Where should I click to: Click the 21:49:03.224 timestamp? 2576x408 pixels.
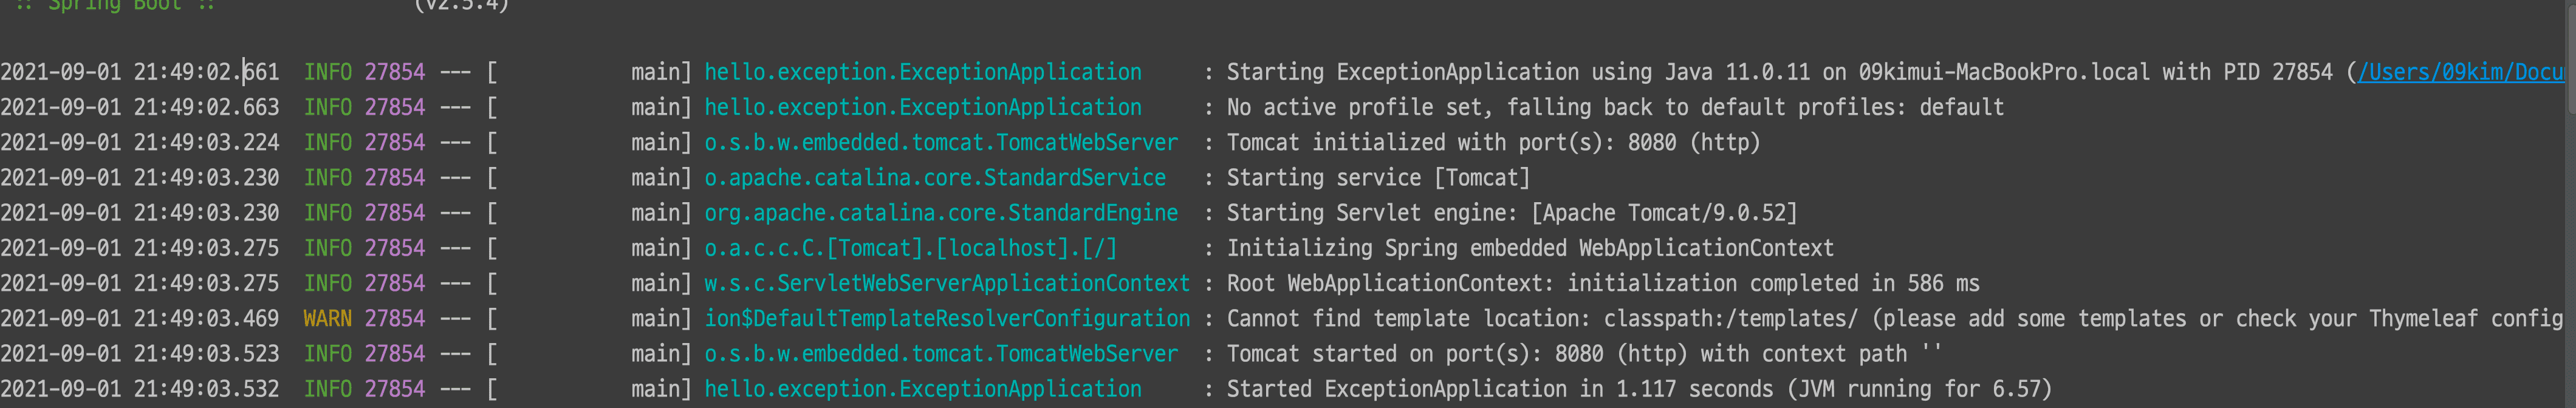click(x=206, y=143)
